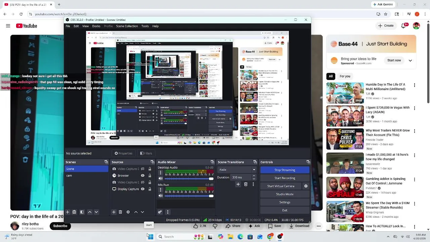Decrease the transition duration with down arrow
Viewport: 430px width, 242px height.
point(254,179)
